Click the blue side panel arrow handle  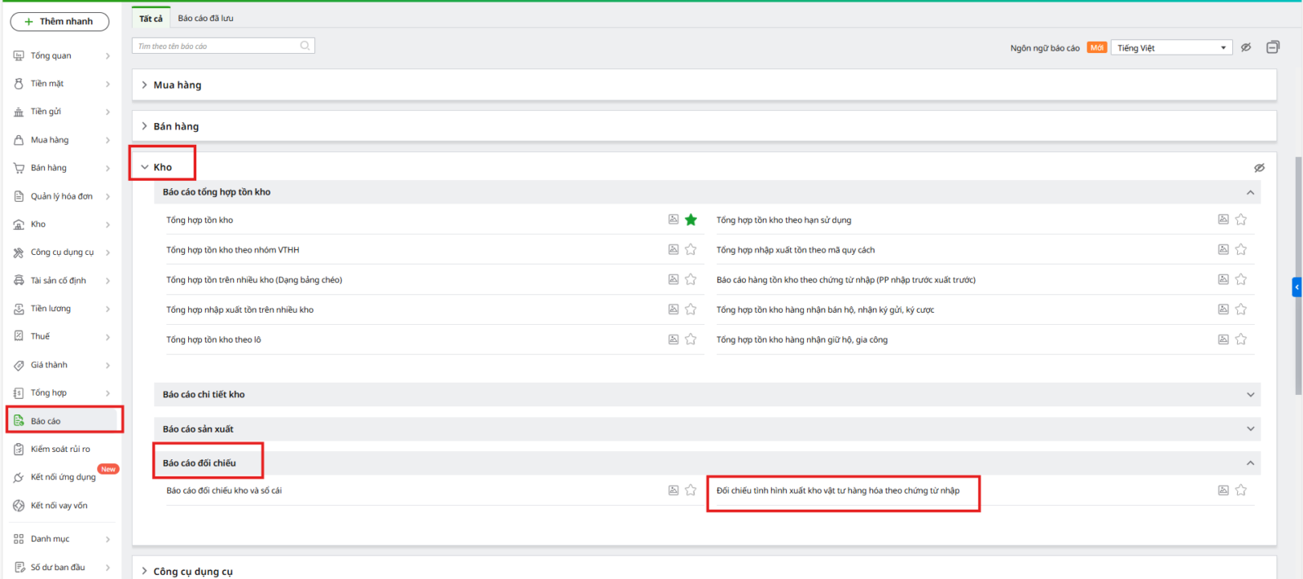click(x=1296, y=287)
